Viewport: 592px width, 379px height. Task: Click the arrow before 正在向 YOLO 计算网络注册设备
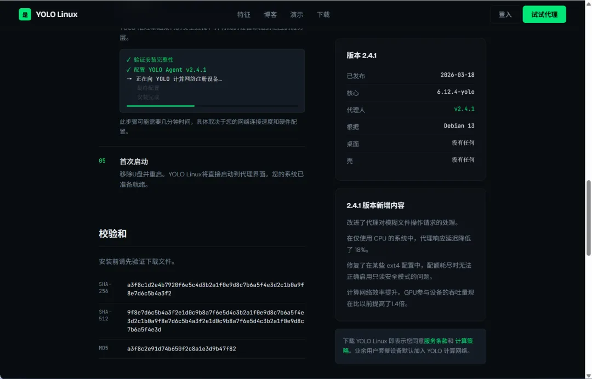pyautogui.click(x=129, y=79)
